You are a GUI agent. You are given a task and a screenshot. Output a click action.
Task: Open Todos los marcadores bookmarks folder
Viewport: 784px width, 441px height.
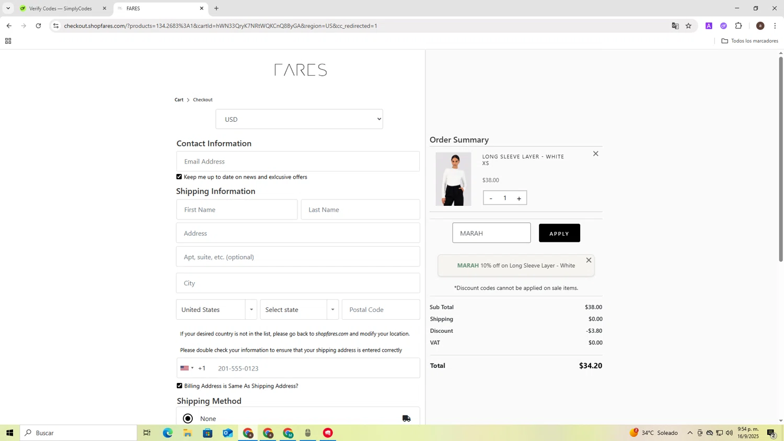pos(750,41)
